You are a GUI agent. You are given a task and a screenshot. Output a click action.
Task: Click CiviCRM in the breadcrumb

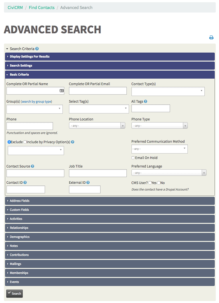click(15, 7)
